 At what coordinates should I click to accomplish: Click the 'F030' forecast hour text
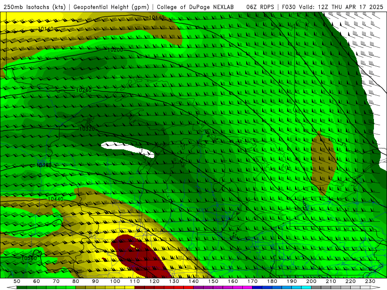pos(289,7)
